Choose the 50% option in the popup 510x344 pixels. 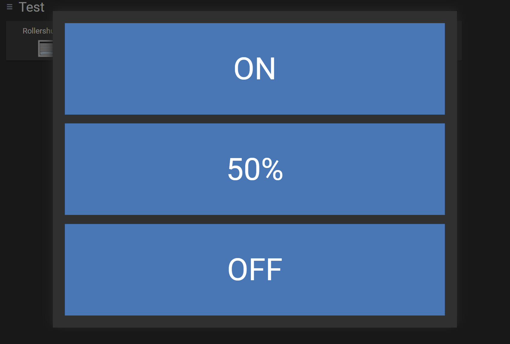255,169
